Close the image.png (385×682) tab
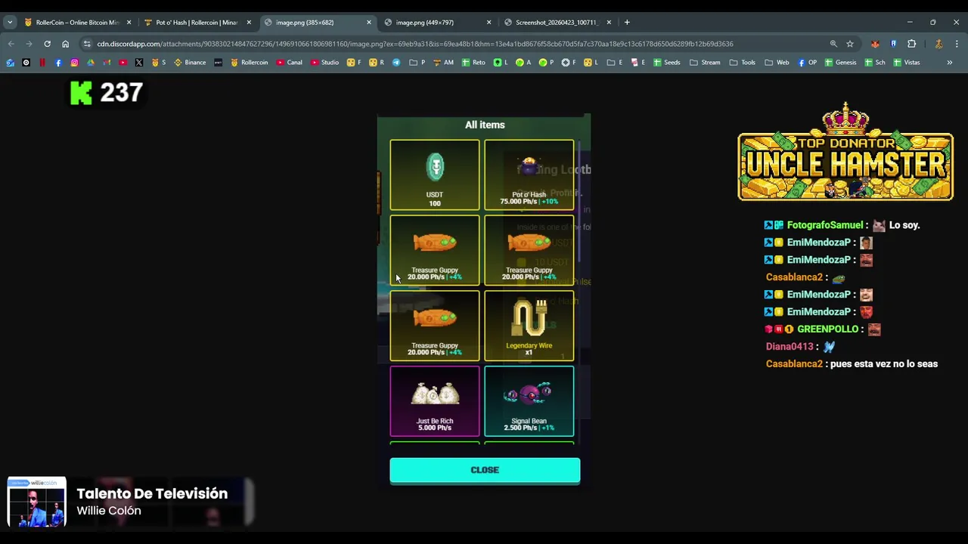Image resolution: width=968 pixels, height=544 pixels. (x=369, y=22)
